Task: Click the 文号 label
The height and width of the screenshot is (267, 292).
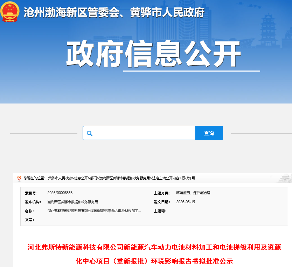Action: point(29,220)
